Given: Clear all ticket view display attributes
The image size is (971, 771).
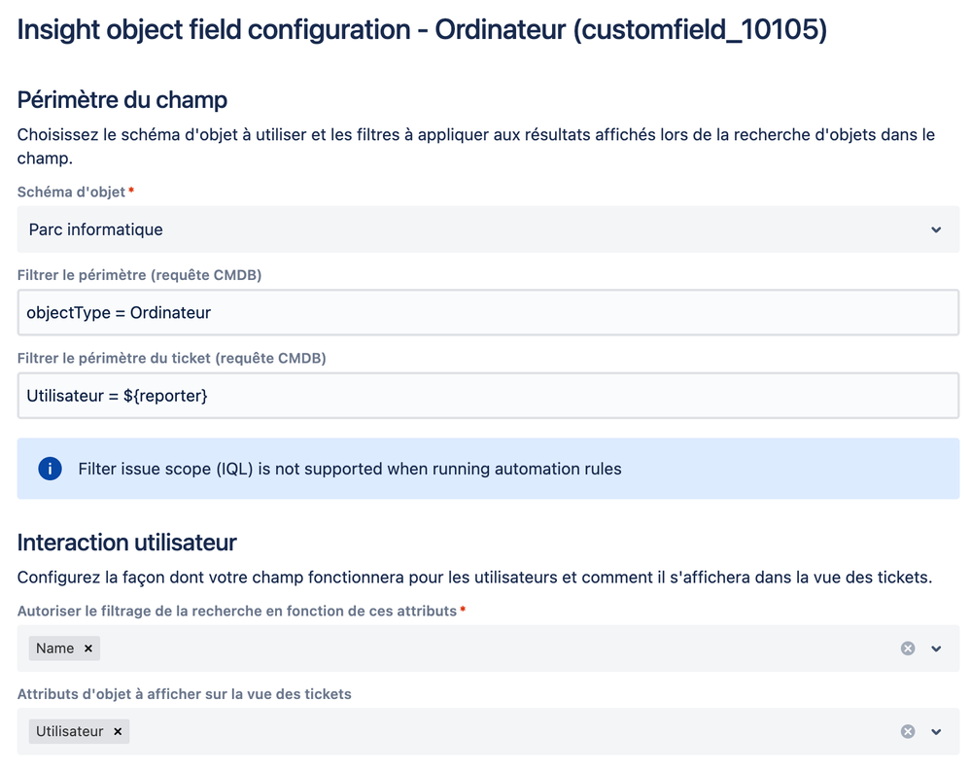Looking at the screenshot, I should (907, 731).
